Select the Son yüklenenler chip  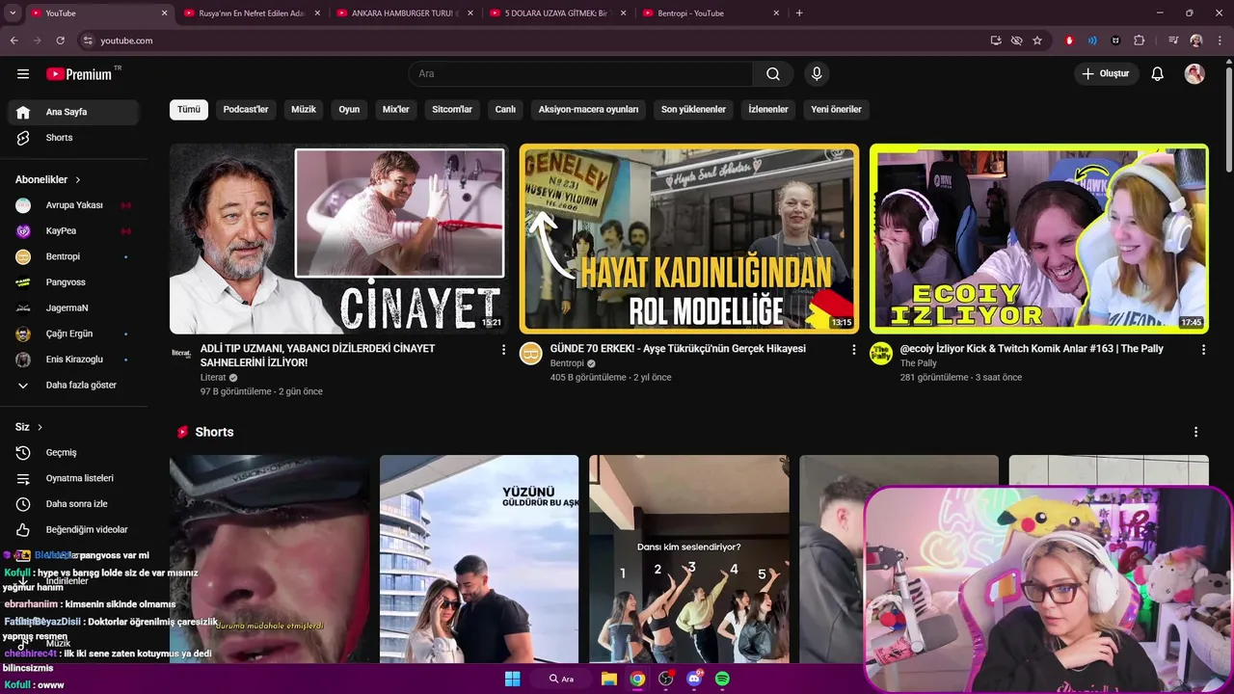(x=693, y=110)
